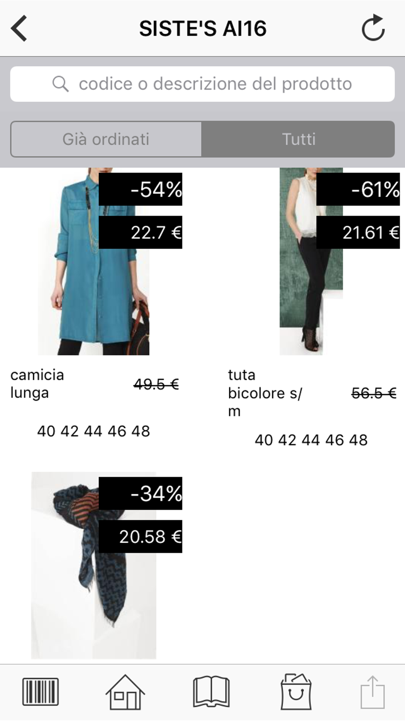This screenshot has height=721, width=405.
Task: Tap the 21.61 € price badge
Action: coord(358,232)
